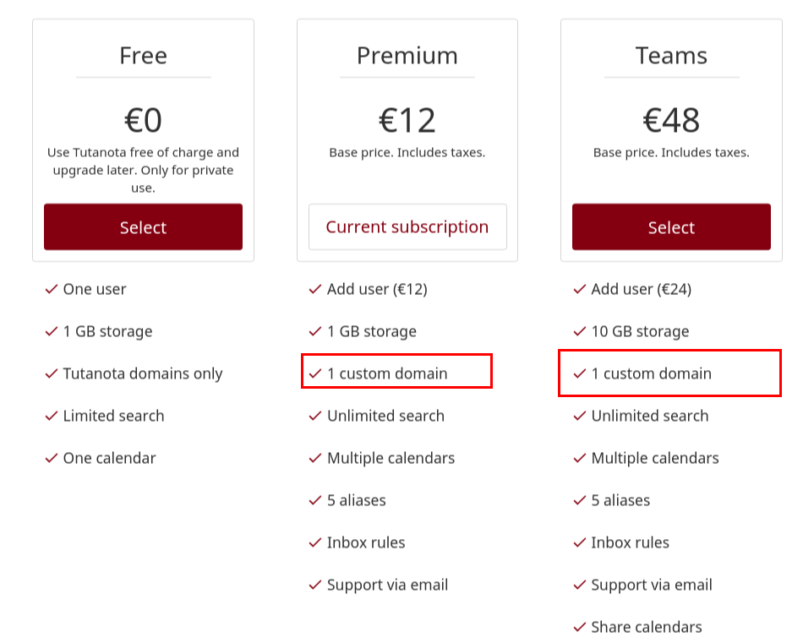The image size is (803, 643).
Task: Select the Teams plan button
Action: pyautogui.click(x=671, y=226)
